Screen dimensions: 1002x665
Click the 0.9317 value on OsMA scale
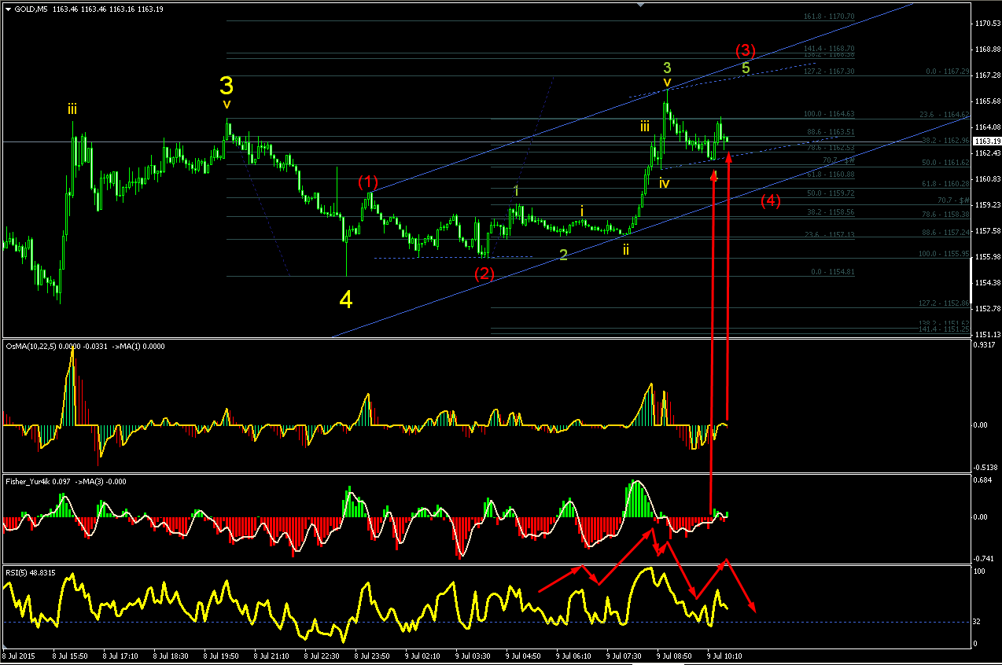985,345
